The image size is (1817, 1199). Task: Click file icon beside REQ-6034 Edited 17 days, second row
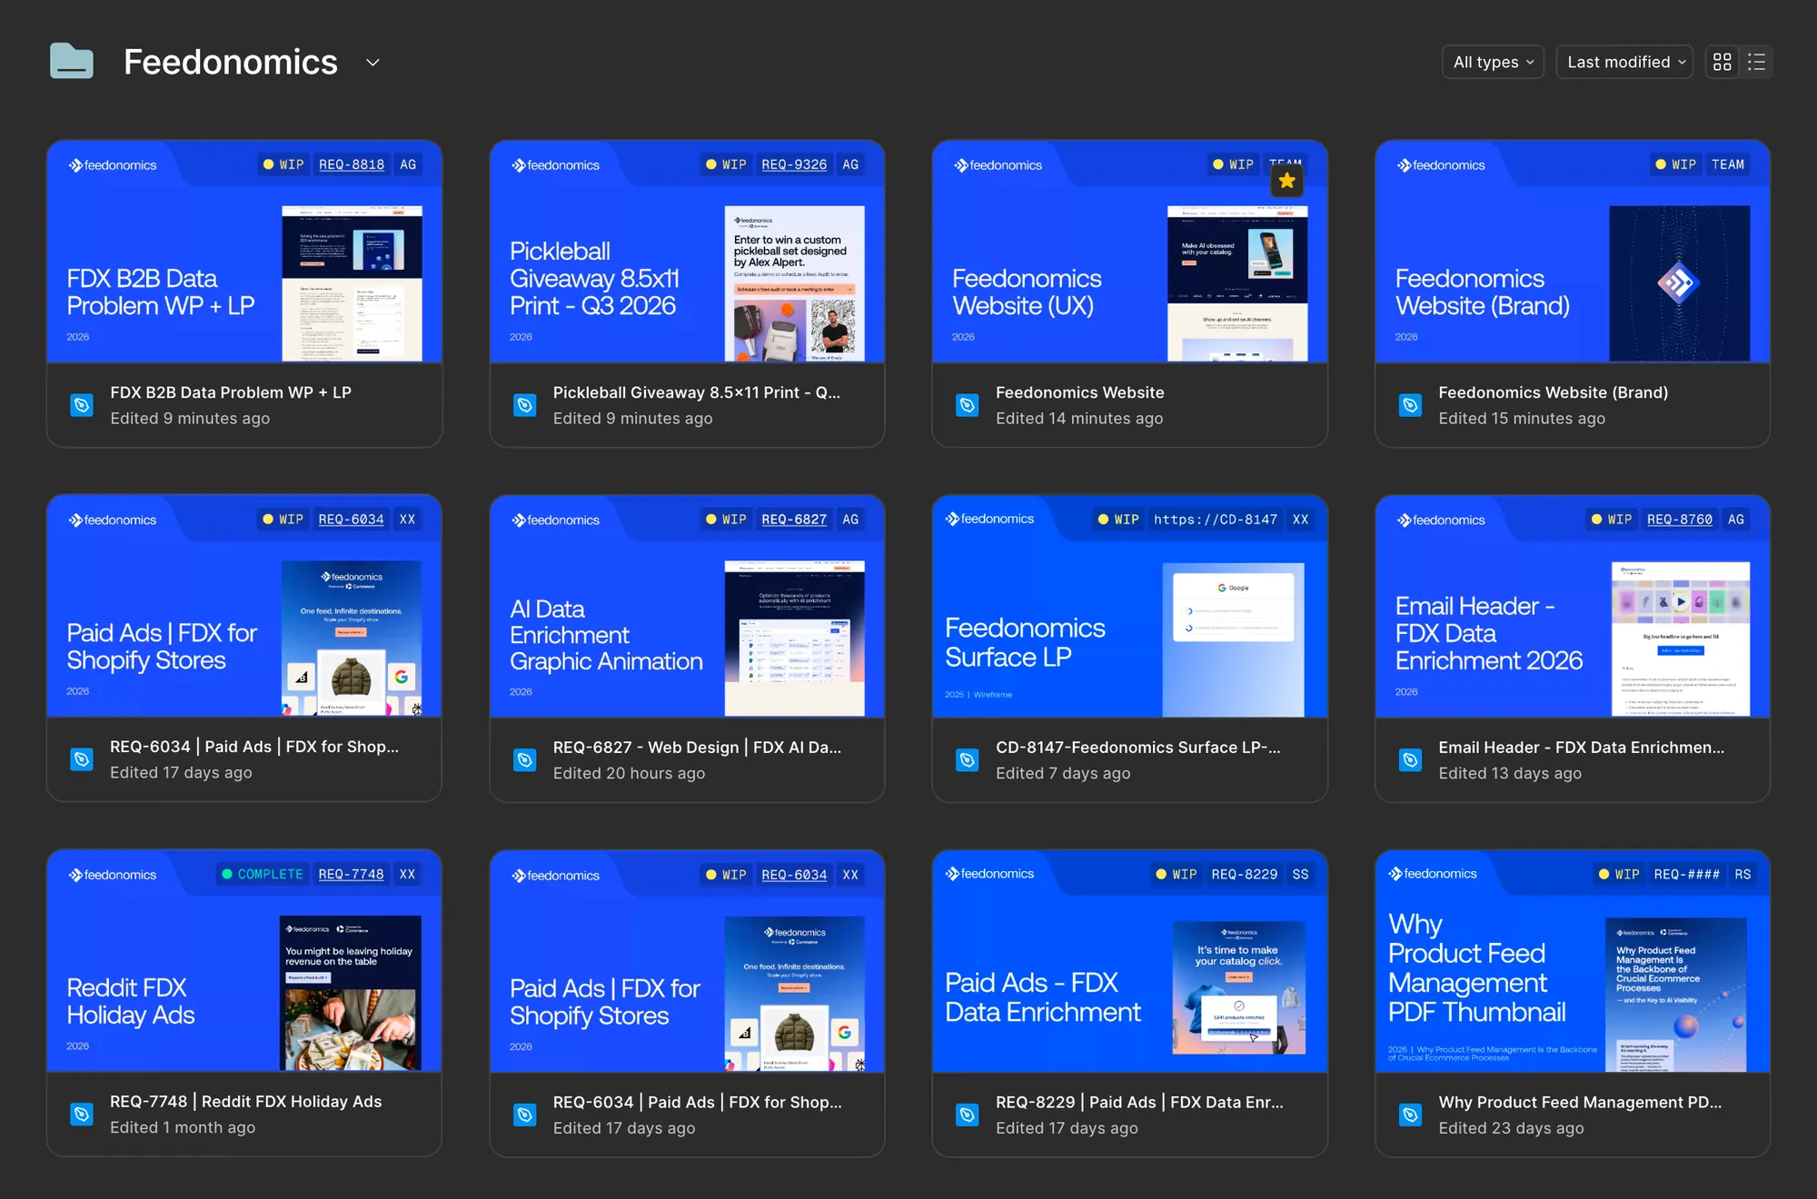(82, 759)
